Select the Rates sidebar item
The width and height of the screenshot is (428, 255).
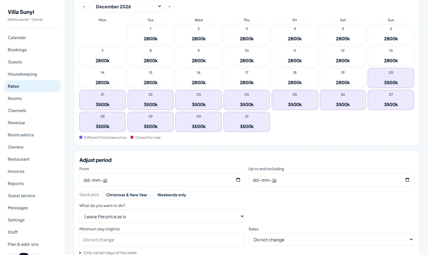click(x=32, y=86)
